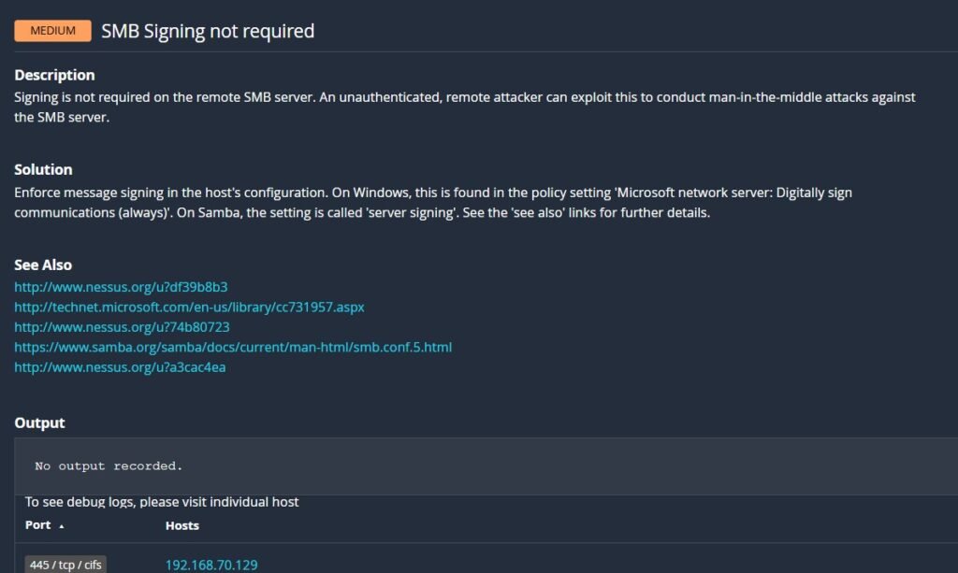Open the samba.org smb.conf.5.html link
Screen dimensions: 958x573
point(233,347)
